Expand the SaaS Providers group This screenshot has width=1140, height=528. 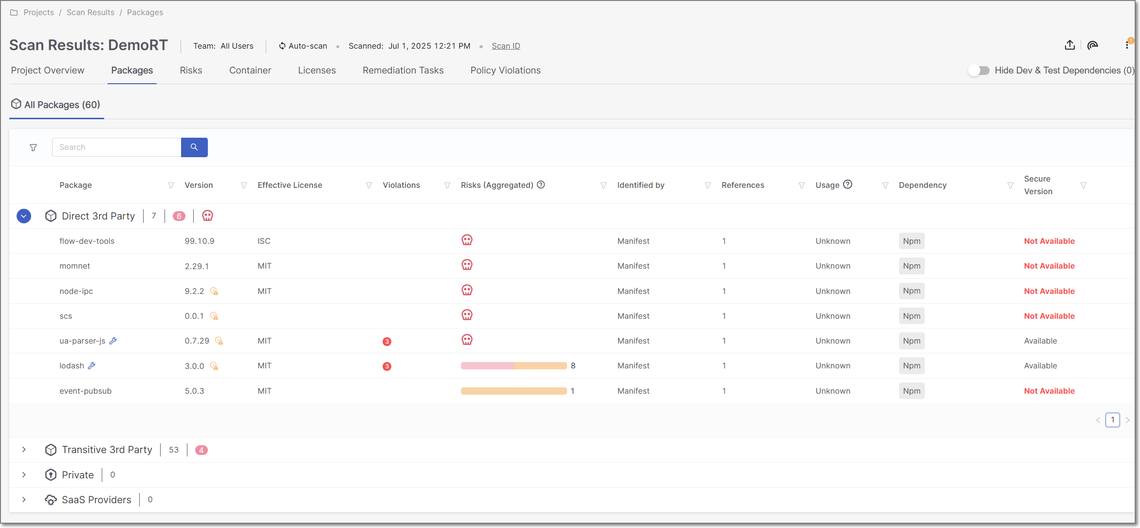(x=24, y=500)
